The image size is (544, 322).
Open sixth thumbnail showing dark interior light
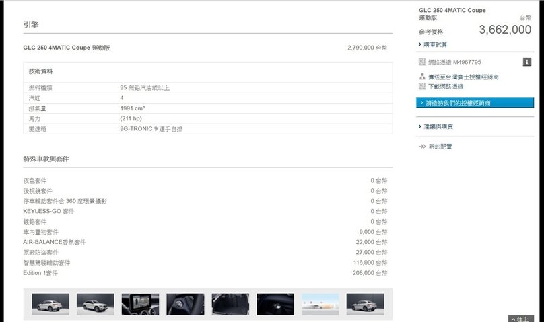coord(275,305)
